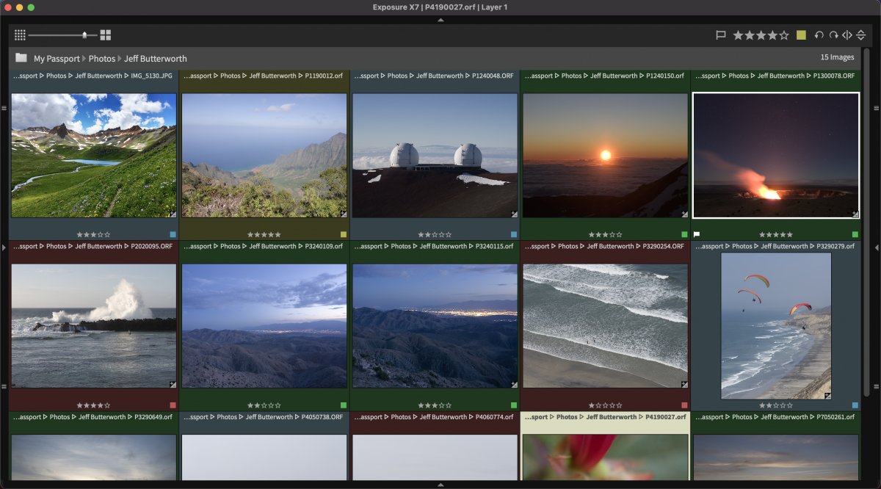The width and height of the screenshot is (881, 489).
Task: Expand the left side panel arrow
Action: click(4, 248)
